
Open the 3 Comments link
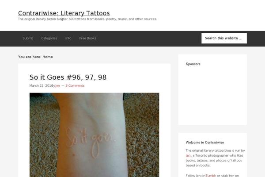click(x=75, y=86)
